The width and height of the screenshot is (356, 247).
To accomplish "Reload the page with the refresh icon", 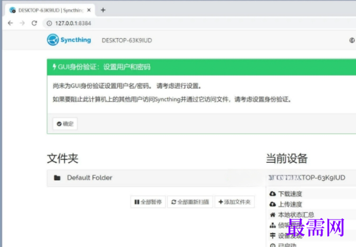I will 34,23.
